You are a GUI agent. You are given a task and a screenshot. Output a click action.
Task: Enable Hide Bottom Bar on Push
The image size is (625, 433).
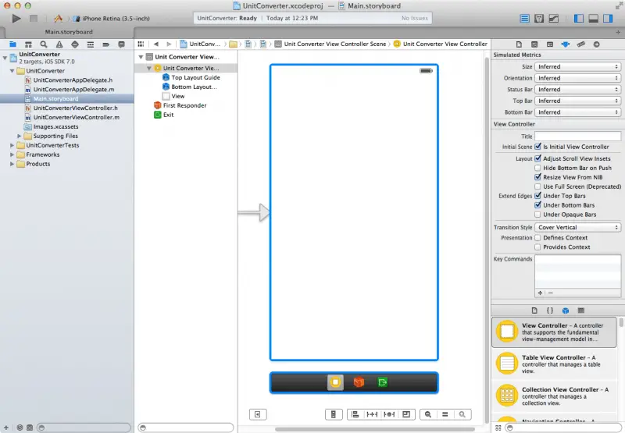[x=537, y=168]
